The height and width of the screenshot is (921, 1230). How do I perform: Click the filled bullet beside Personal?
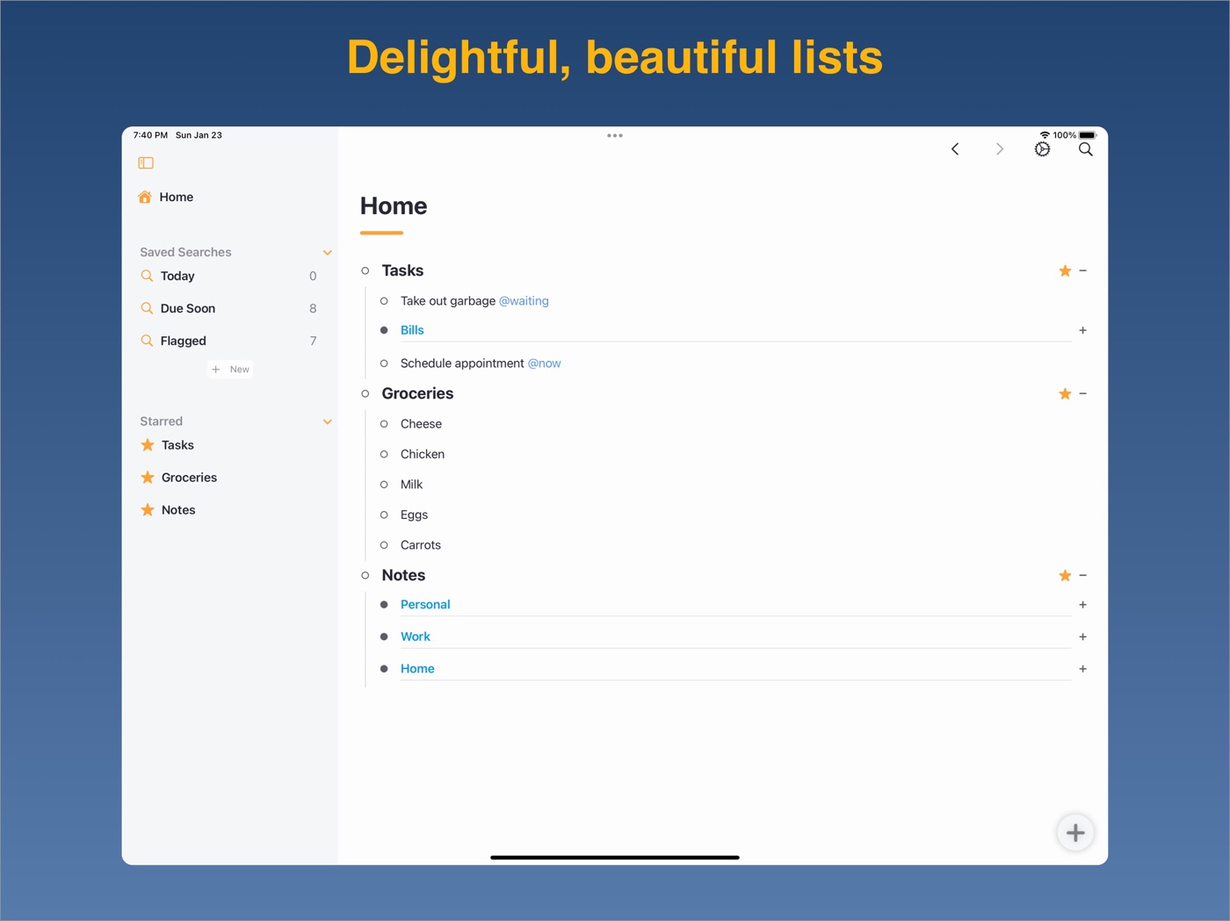click(384, 605)
